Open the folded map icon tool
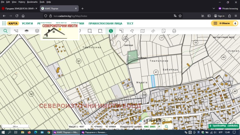 pos(142,31)
